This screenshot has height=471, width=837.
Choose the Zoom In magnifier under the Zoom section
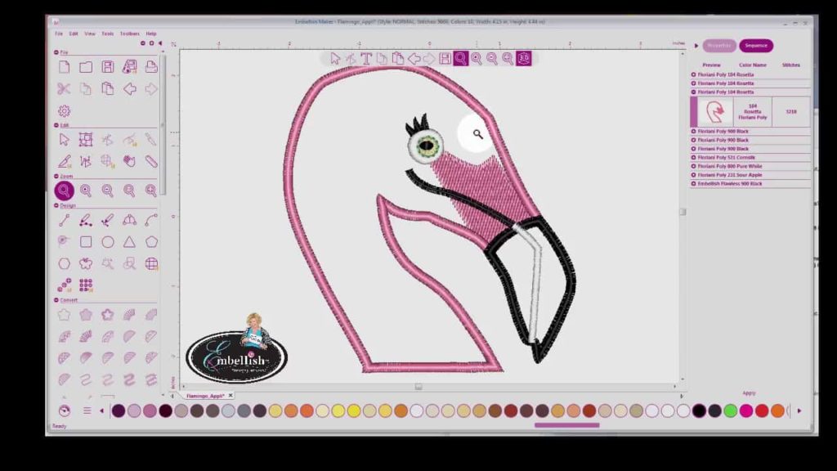pos(150,189)
